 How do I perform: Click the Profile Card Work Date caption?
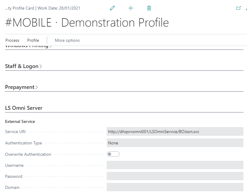[x=43, y=8]
